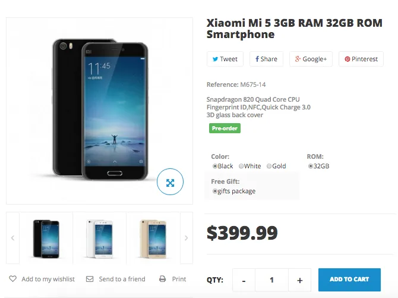Share the product on Google+

click(311, 59)
